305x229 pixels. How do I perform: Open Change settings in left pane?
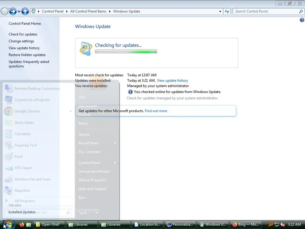pyautogui.click(x=21, y=41)
